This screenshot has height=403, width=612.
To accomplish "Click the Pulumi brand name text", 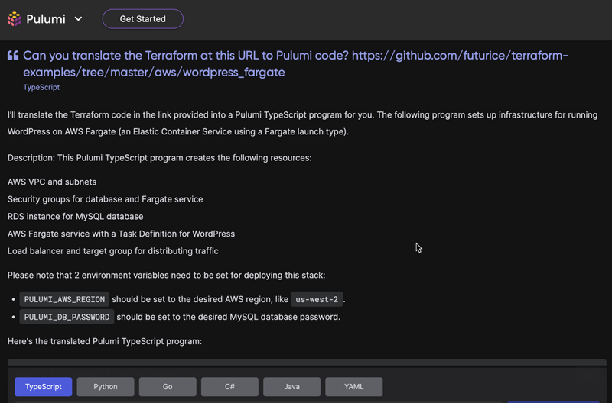I will click(x=46, y=18).
